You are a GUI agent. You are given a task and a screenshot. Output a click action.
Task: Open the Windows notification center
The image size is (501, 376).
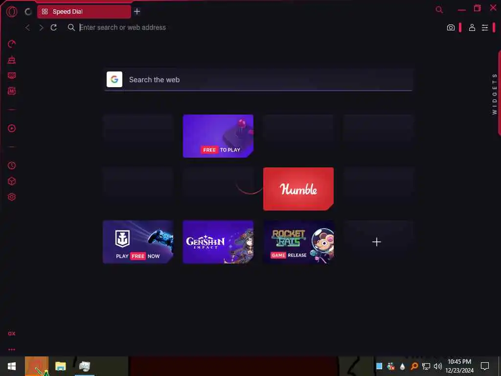pyautogui.click(x=485, y=366)
